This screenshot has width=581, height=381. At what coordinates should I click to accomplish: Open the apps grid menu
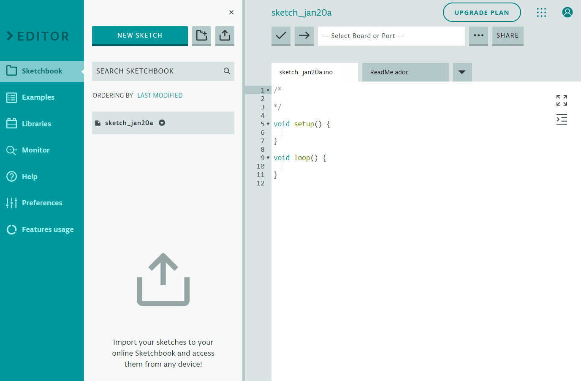(541, 13)
